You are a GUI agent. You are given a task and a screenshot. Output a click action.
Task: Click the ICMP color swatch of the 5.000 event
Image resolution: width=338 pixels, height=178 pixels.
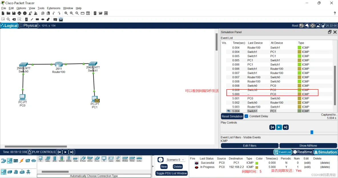(x=299, y=94)
